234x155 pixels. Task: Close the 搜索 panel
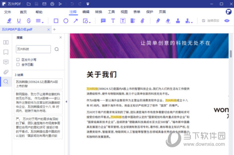pos(60,37)
